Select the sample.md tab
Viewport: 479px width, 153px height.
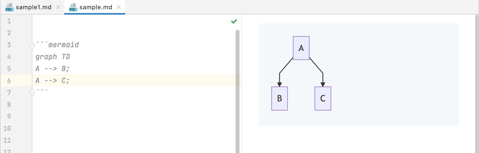coord(95,7)
